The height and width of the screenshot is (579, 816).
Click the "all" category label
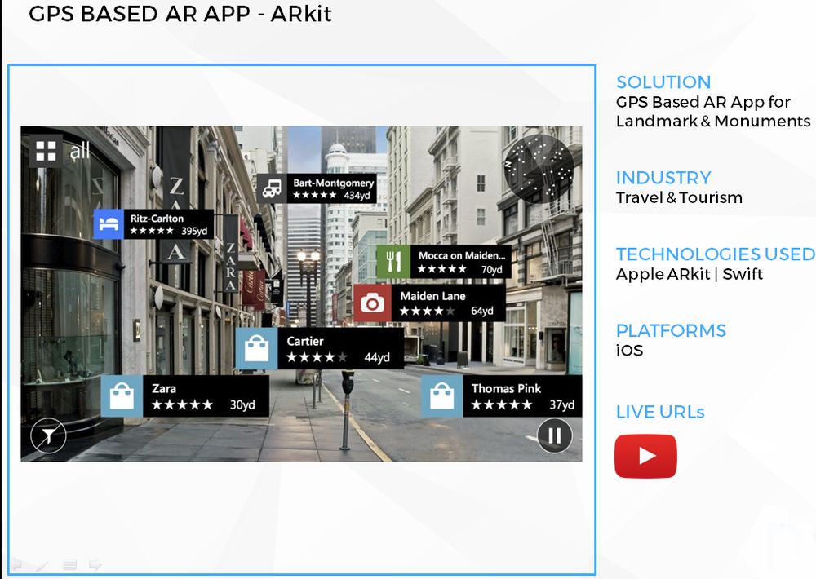click(x=80, y=151)
